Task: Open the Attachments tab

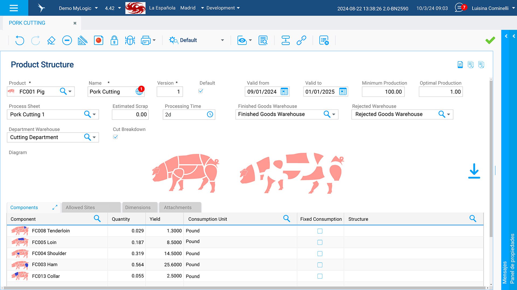Action: 178,208
